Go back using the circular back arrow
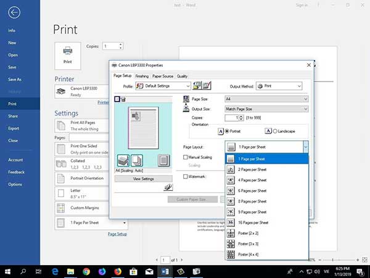 pos(14,12)
